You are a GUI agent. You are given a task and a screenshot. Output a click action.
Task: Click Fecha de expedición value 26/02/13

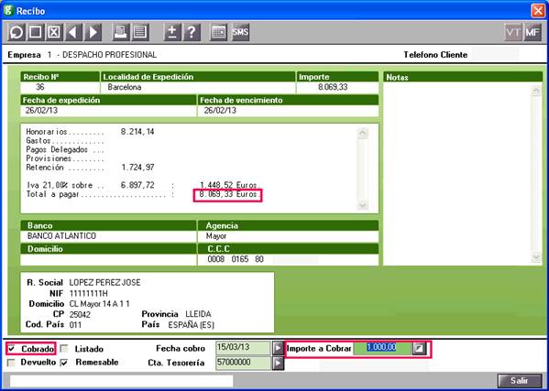tap(41, 111)
